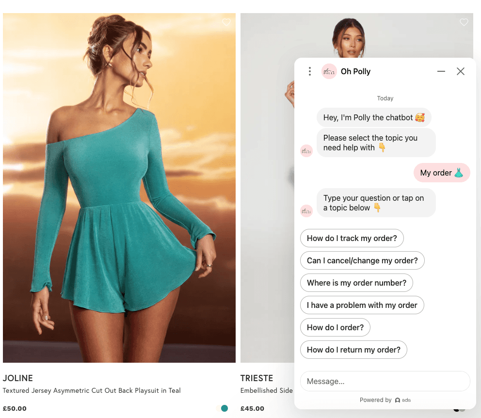Toggle the wishlist heart on the Trieste product
The image size is (481, 418).
[464, 22]
